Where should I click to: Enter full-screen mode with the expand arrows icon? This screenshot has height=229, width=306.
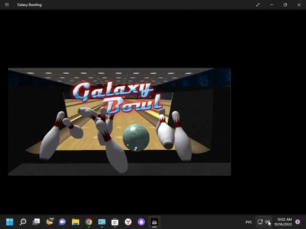(258, 5)
